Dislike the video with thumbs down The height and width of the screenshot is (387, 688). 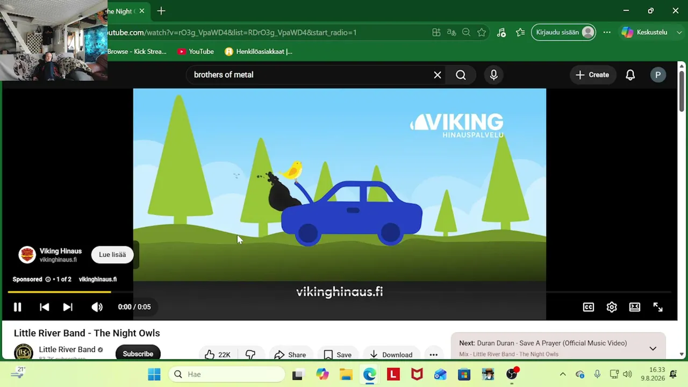[x=250, y=354]
